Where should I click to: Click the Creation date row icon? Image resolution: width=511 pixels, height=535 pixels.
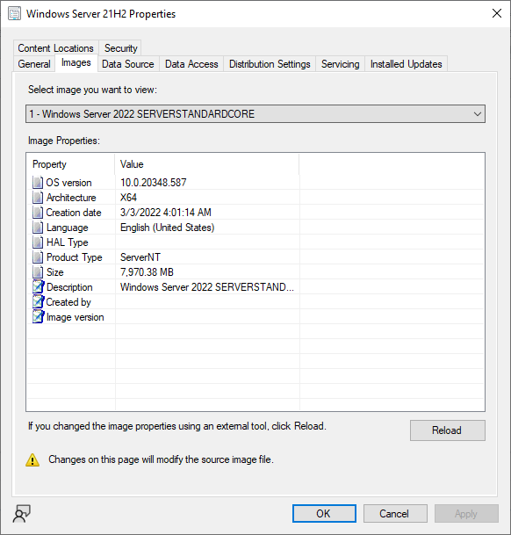tap(38, 213)
